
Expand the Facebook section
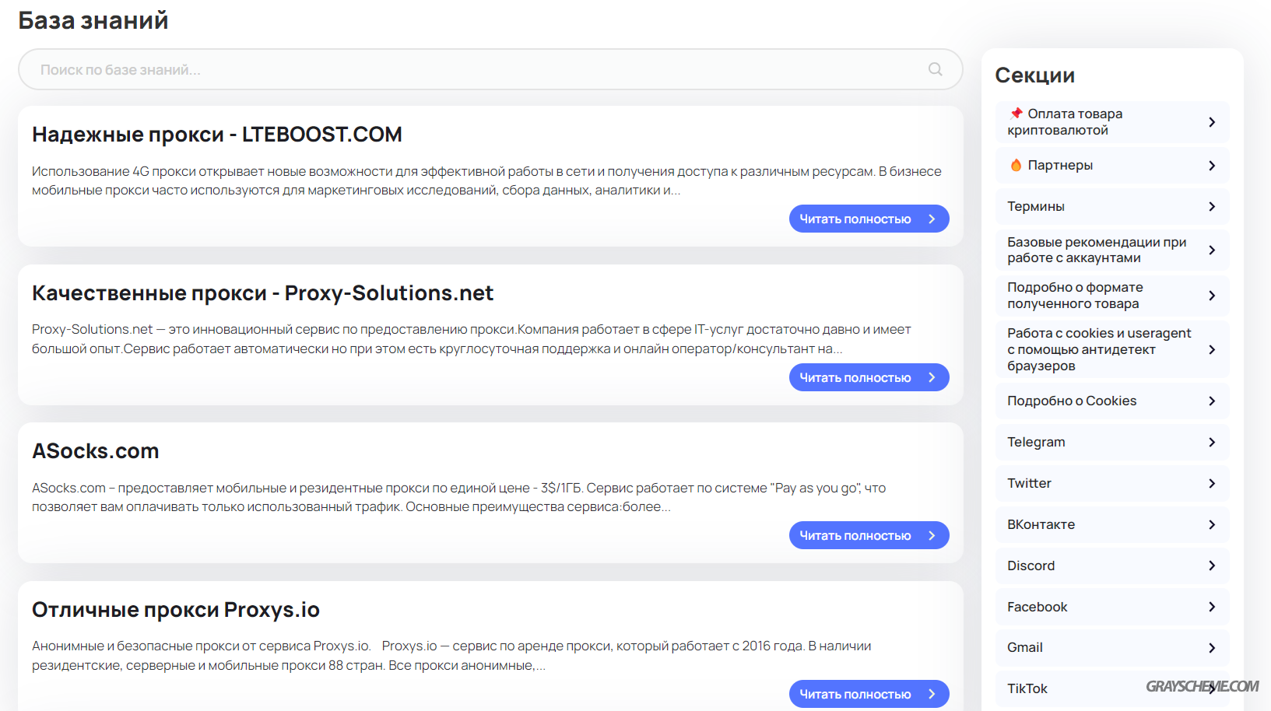[x=1112, y=607]
